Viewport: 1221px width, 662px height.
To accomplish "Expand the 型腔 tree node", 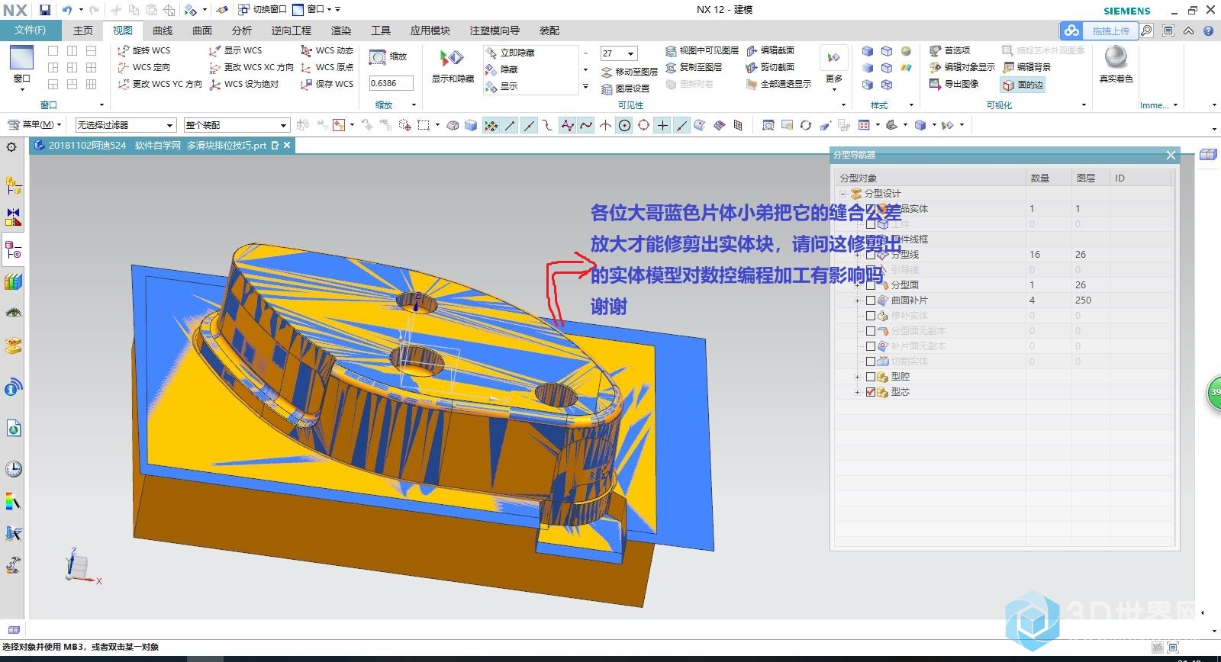I will coord(858,377).
